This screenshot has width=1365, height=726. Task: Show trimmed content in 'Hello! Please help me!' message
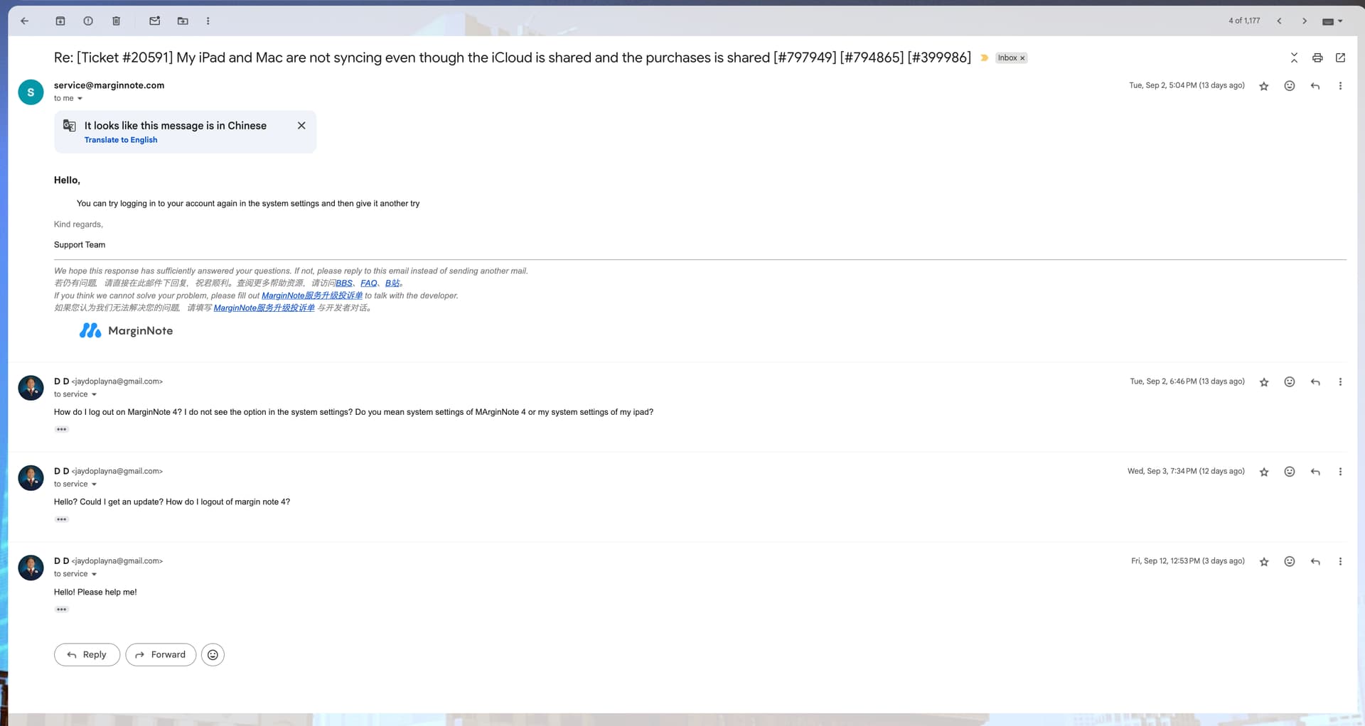tap(62, 609)
